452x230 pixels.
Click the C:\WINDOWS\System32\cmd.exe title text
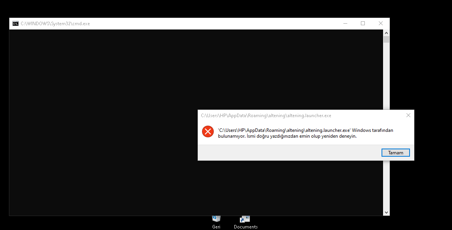[x=55, y=24]
